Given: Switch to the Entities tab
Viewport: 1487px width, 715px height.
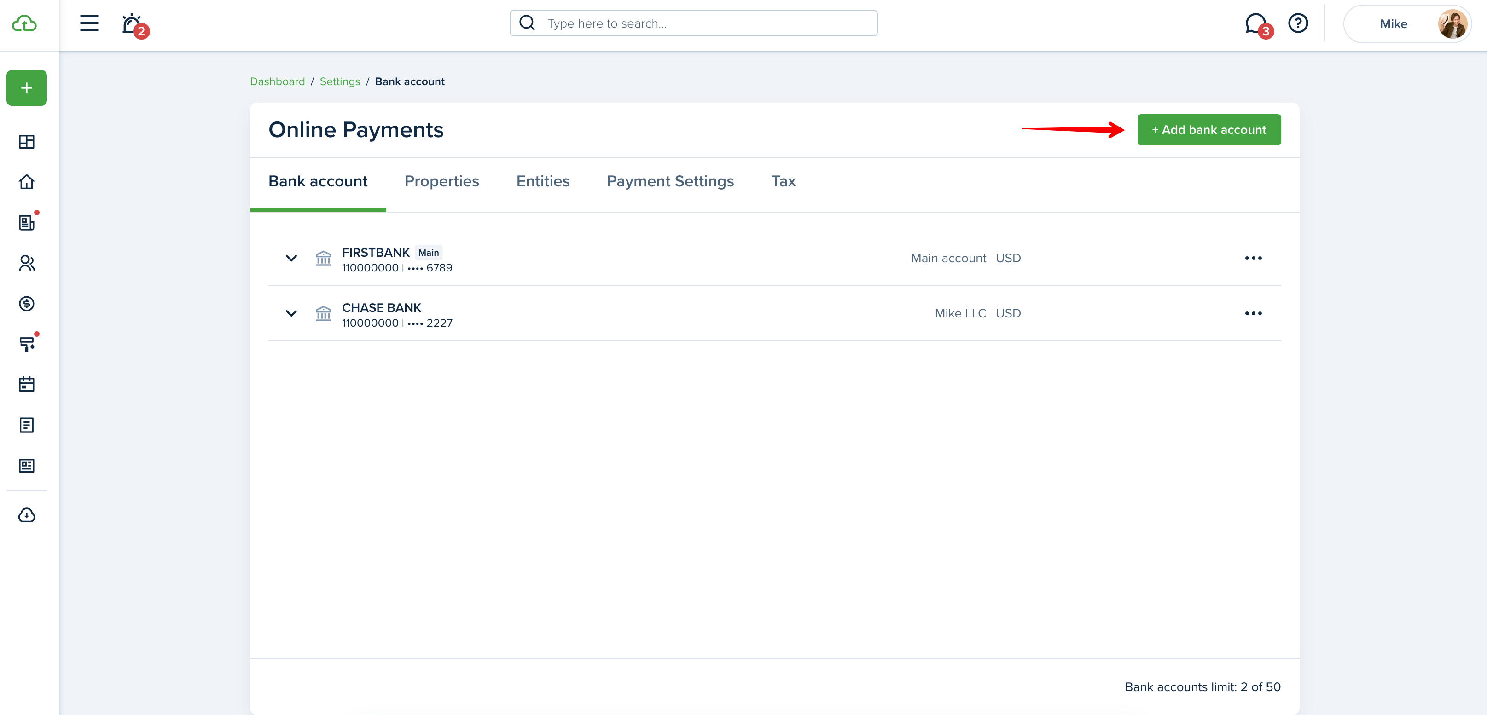Looking at the screenshot, I should tap(543, 181).
